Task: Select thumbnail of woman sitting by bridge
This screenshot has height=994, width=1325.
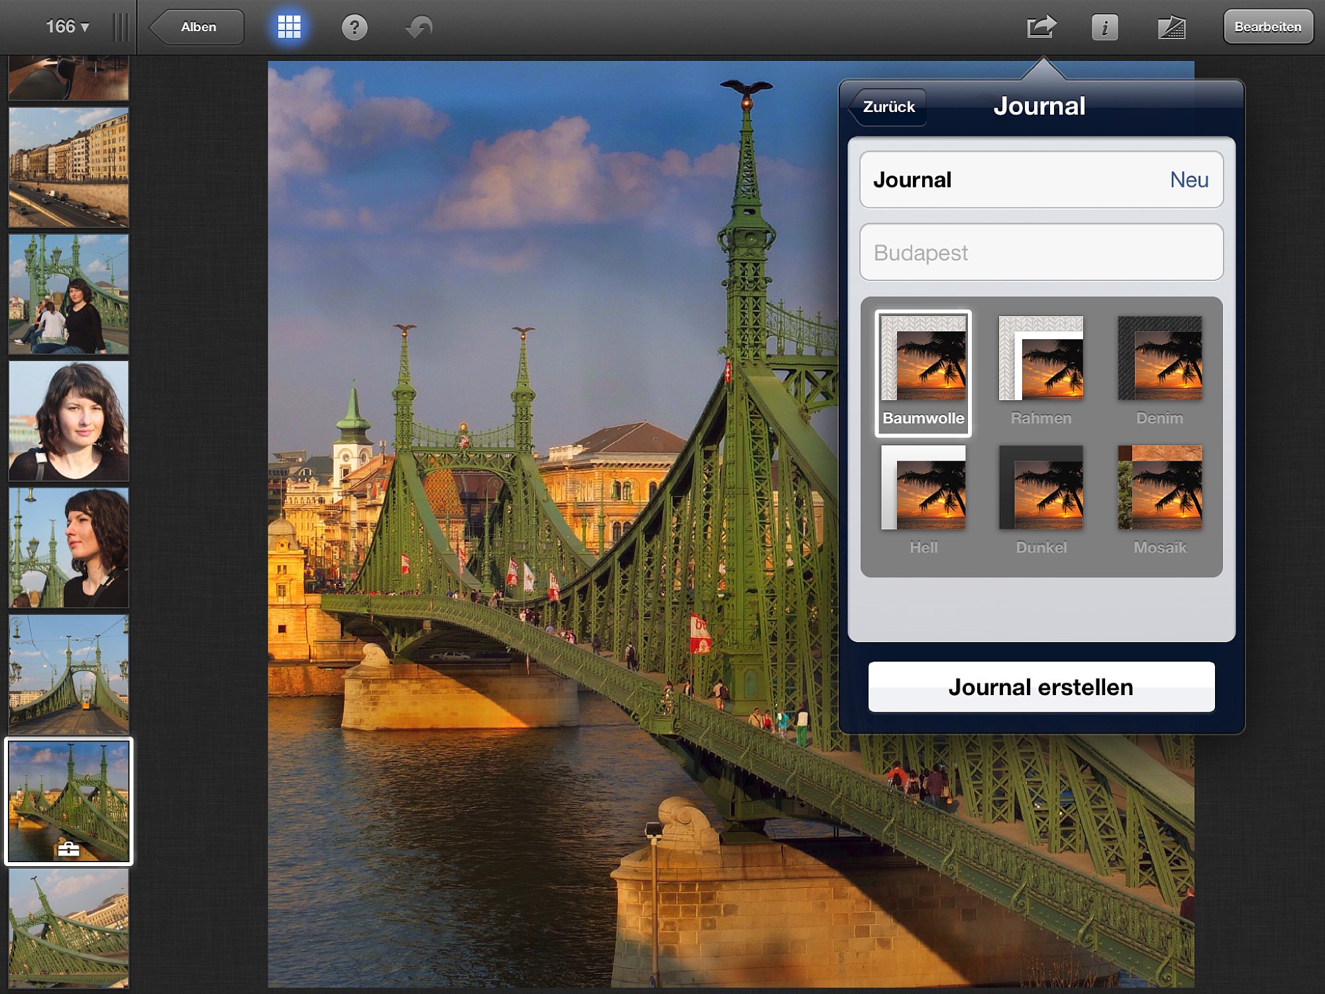Action: (69, 294)
